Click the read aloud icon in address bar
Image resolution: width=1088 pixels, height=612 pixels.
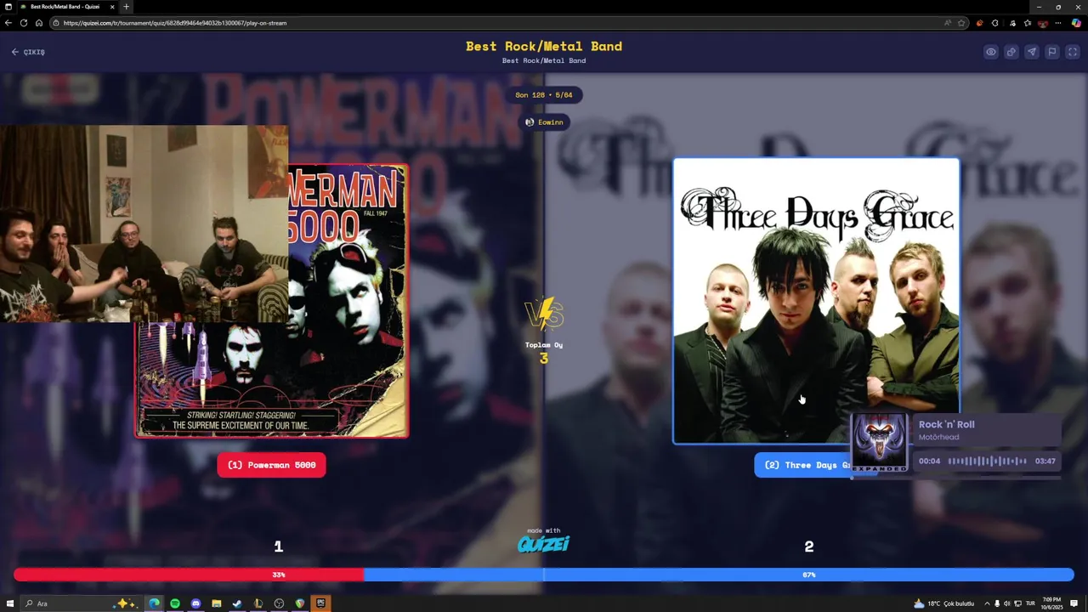pos(948,23)
